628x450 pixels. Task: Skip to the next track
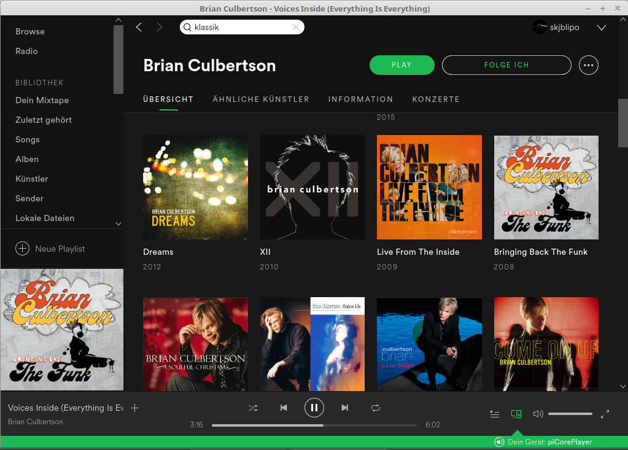pyautogui.click(x=345, y=408)
